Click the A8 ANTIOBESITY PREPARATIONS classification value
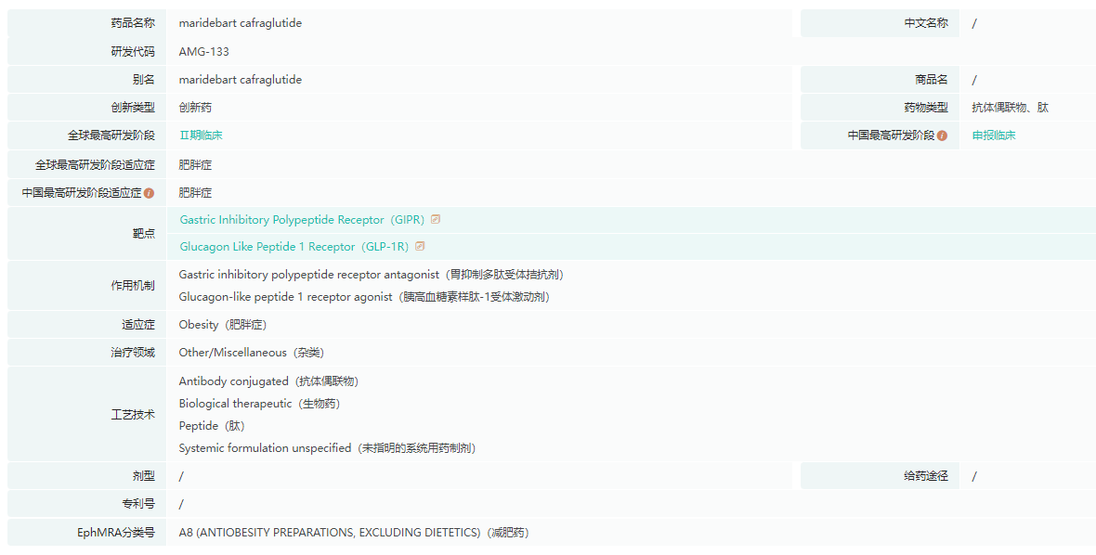1096x555 pixels. (354, 533)
